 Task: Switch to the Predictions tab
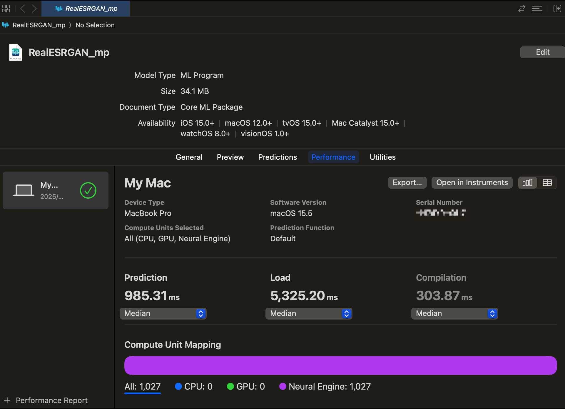278,157
